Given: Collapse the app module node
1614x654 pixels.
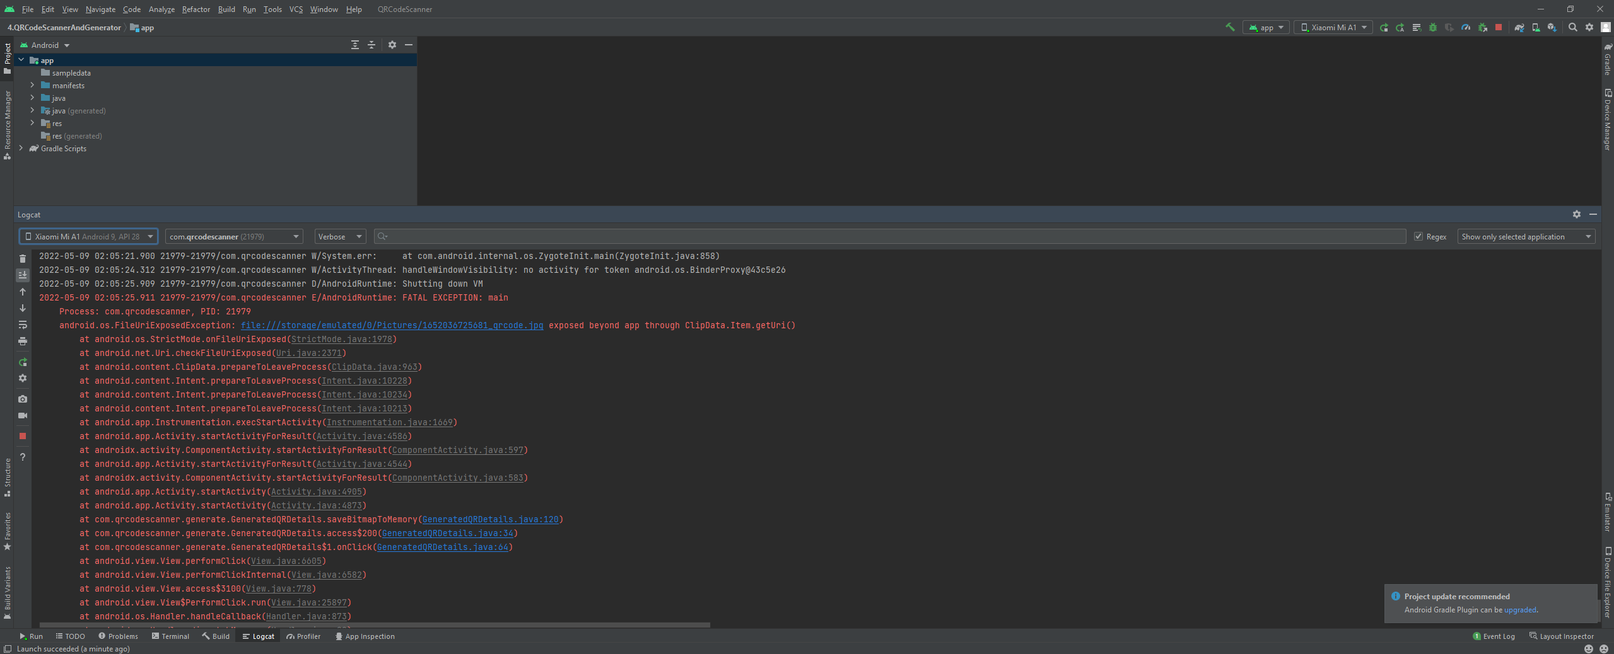Looking at the screenshot, I should [x=21, y=60].
